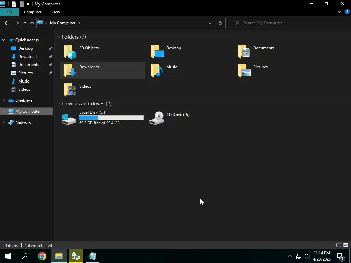Collapse the Quick access tree node
The height and width of the screenshot is (263, 351).
click(3, 40)
